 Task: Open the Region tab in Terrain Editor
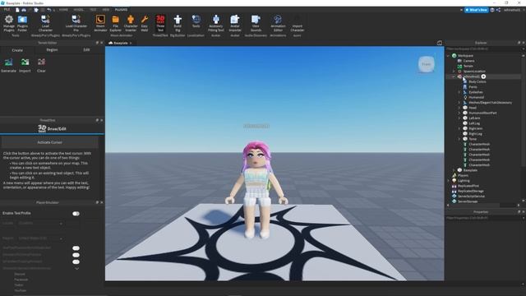pyautogui.click(x=52, y=50)
